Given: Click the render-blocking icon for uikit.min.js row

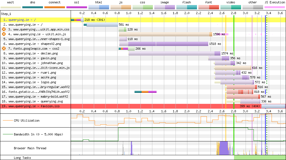Looking at the screenshot, I should tap(4, 34).
